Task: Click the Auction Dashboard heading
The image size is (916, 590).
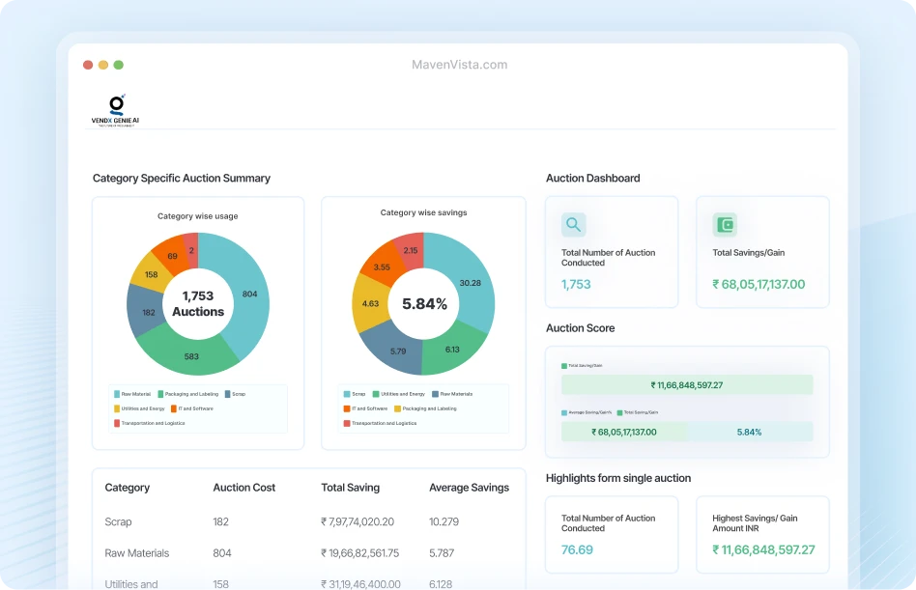Action: click(x=593, y=178)
